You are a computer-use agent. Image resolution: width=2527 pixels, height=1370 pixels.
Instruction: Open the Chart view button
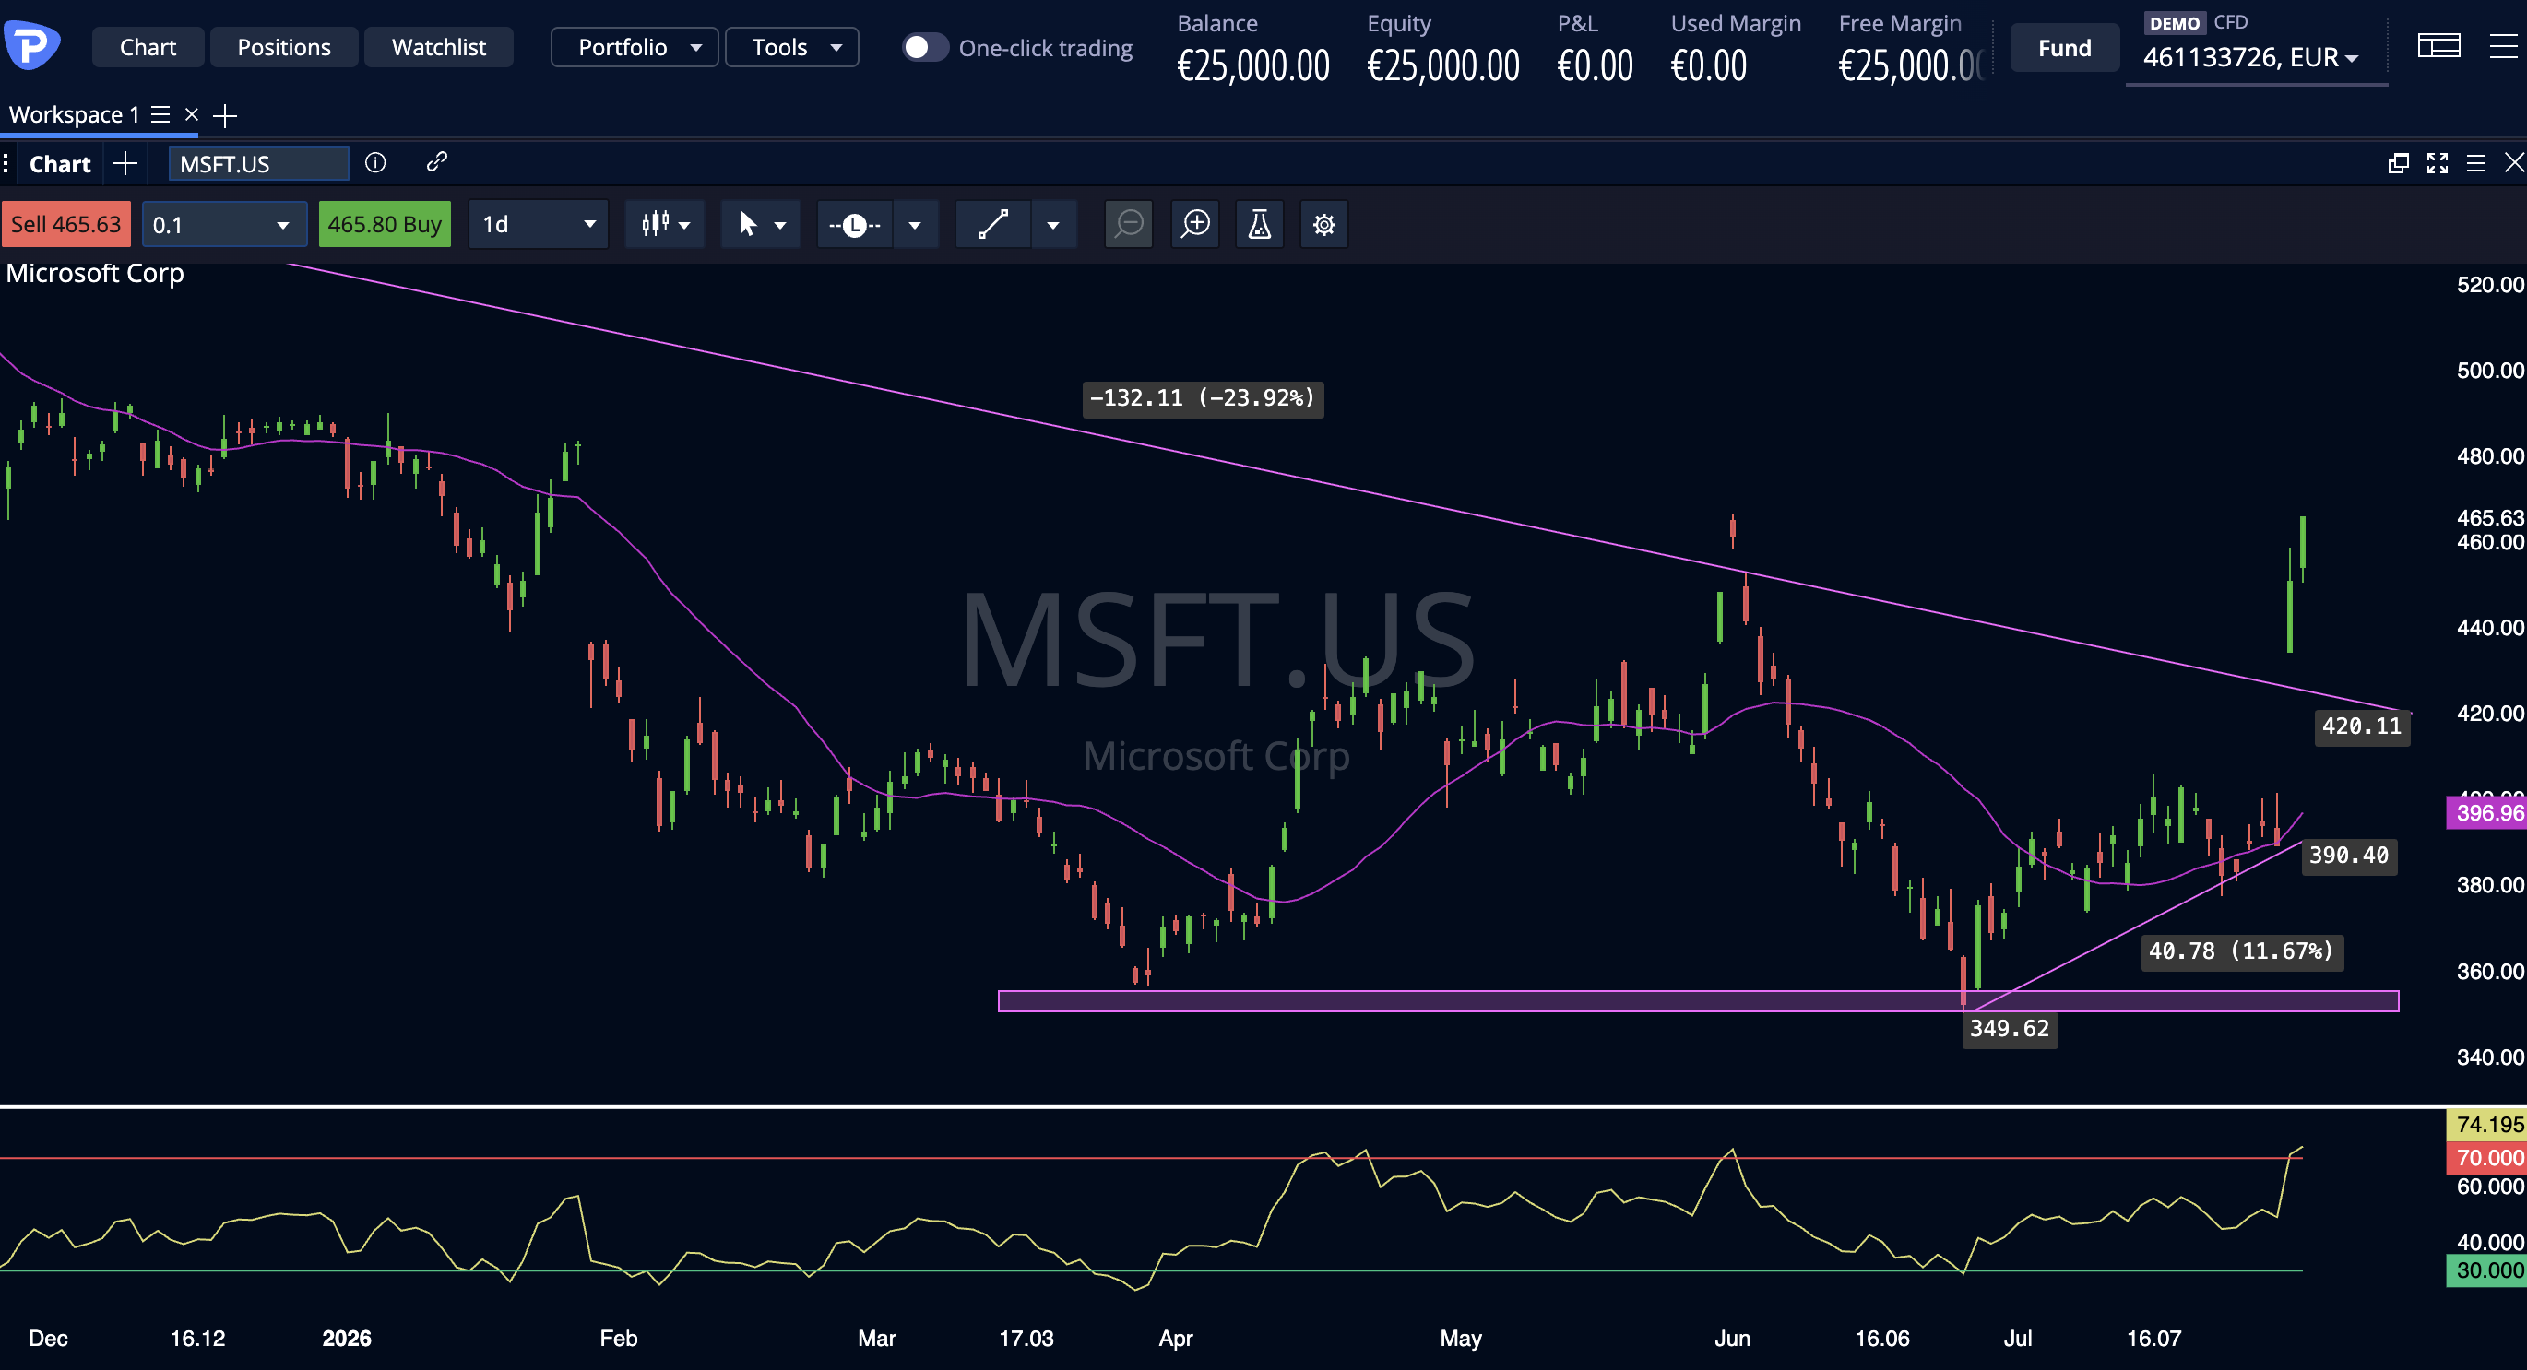coord(148,47)
